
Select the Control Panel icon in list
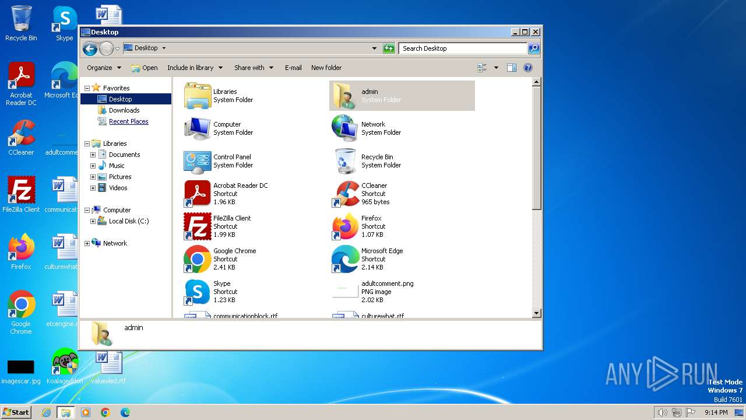pyautogui.click(x=198, y=161)
